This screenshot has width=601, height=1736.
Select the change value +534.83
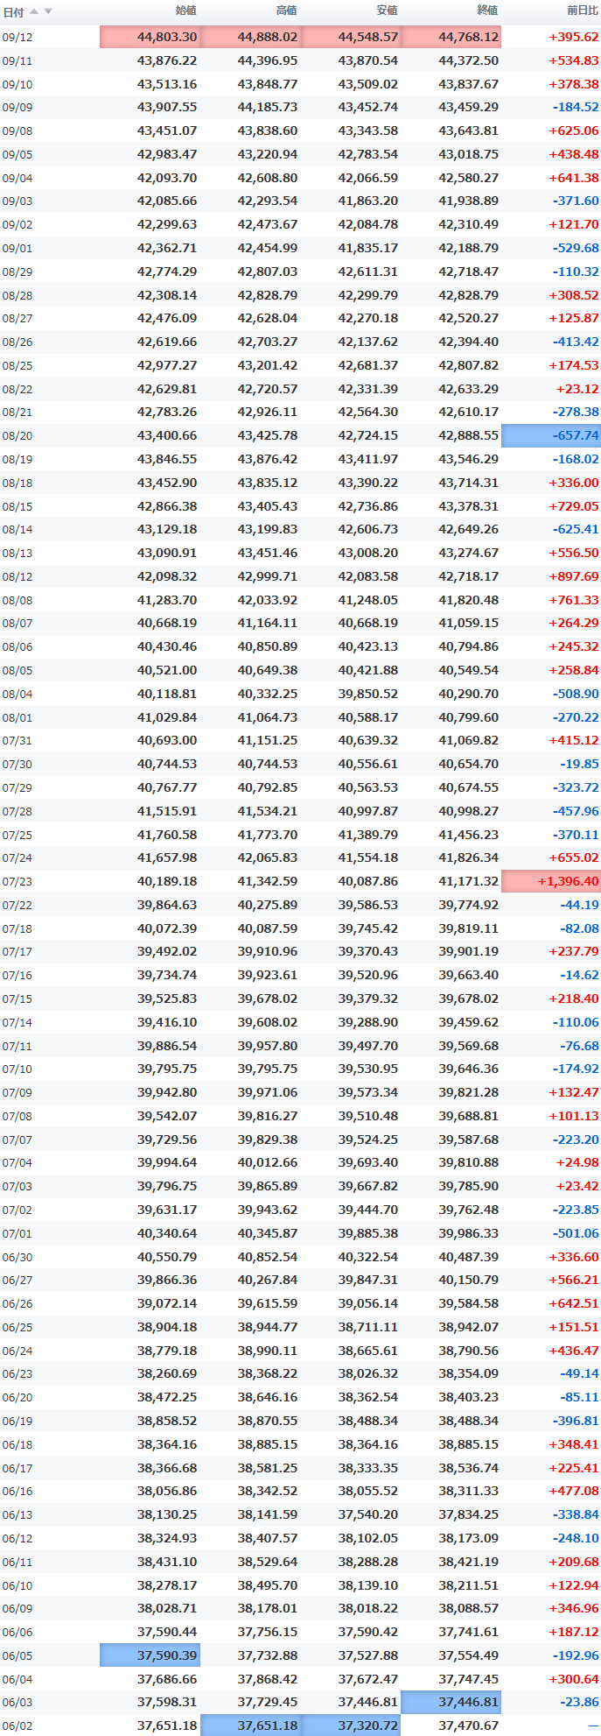[574, 60]
